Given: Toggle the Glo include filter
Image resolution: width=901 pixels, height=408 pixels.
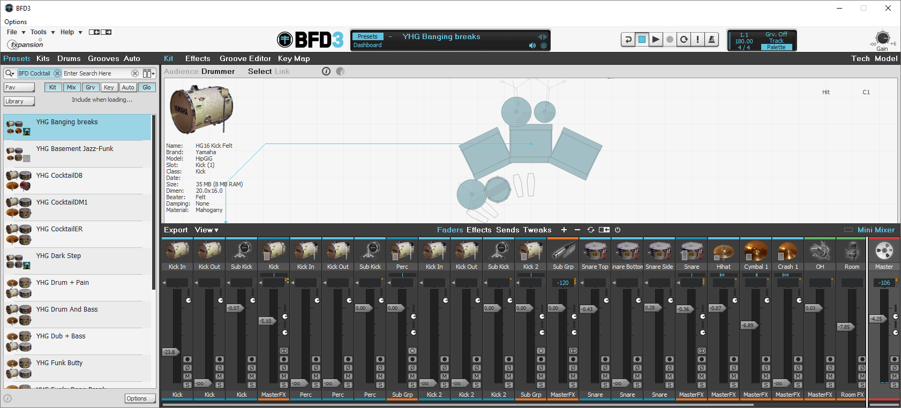Looking at the screenshot, I should click(x=147, y=87).
